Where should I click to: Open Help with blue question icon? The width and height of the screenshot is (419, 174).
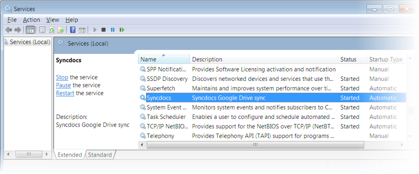pos(73,30)
